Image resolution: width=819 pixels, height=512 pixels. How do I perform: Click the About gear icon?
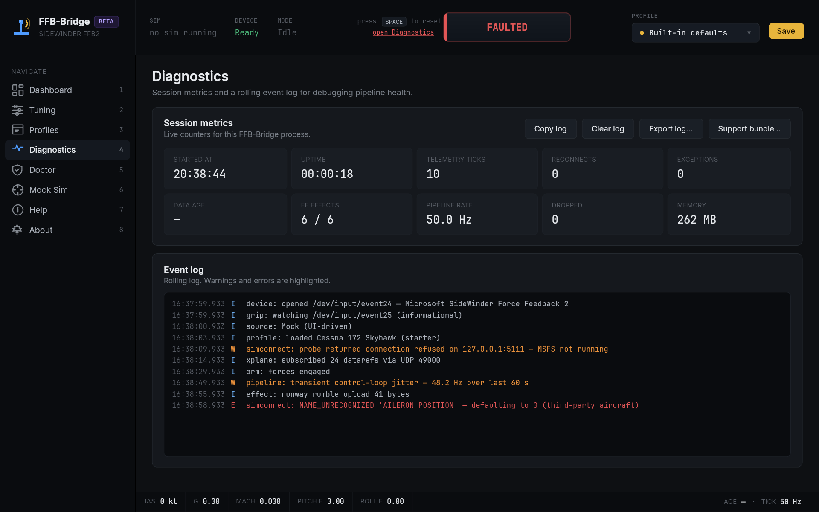(17, 230)
